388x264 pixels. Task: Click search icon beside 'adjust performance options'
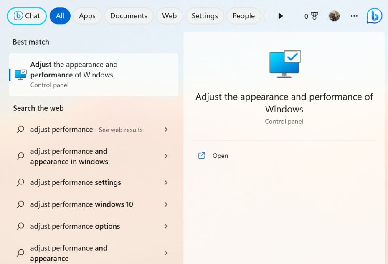(20, 226)
